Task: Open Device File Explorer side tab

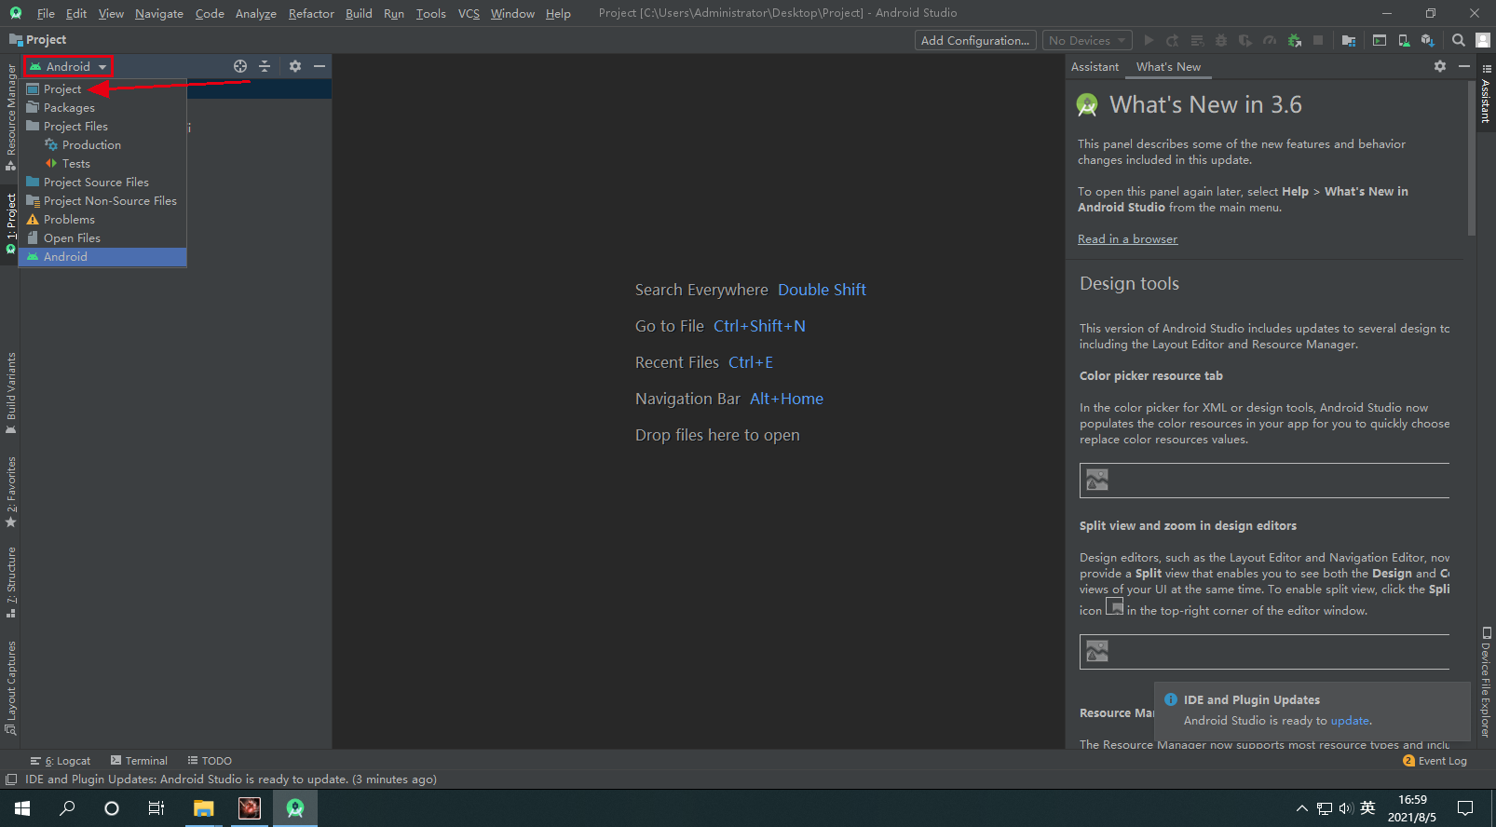Action: coord(1486,683)
